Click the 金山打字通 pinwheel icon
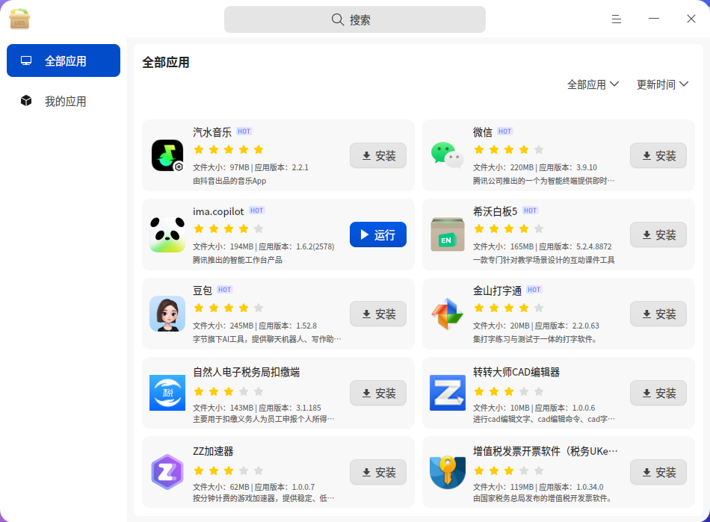Image resolution: width=710 pixels, height=522 pixels. coord(448,314)
